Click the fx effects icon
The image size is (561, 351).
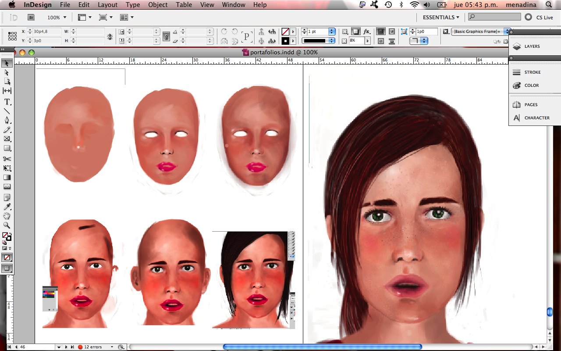point(367,32)
